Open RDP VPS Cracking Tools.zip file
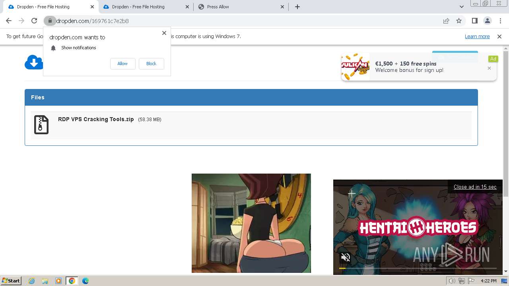509x286 pixels. coord(96,119)
